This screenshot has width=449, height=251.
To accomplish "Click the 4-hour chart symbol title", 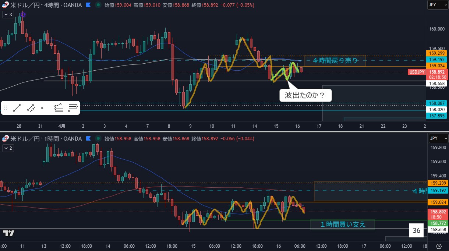I will pyautogui.click(x=44, y=5).
